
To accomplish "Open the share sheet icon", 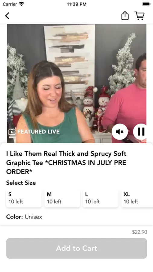I will coord(125,16).
